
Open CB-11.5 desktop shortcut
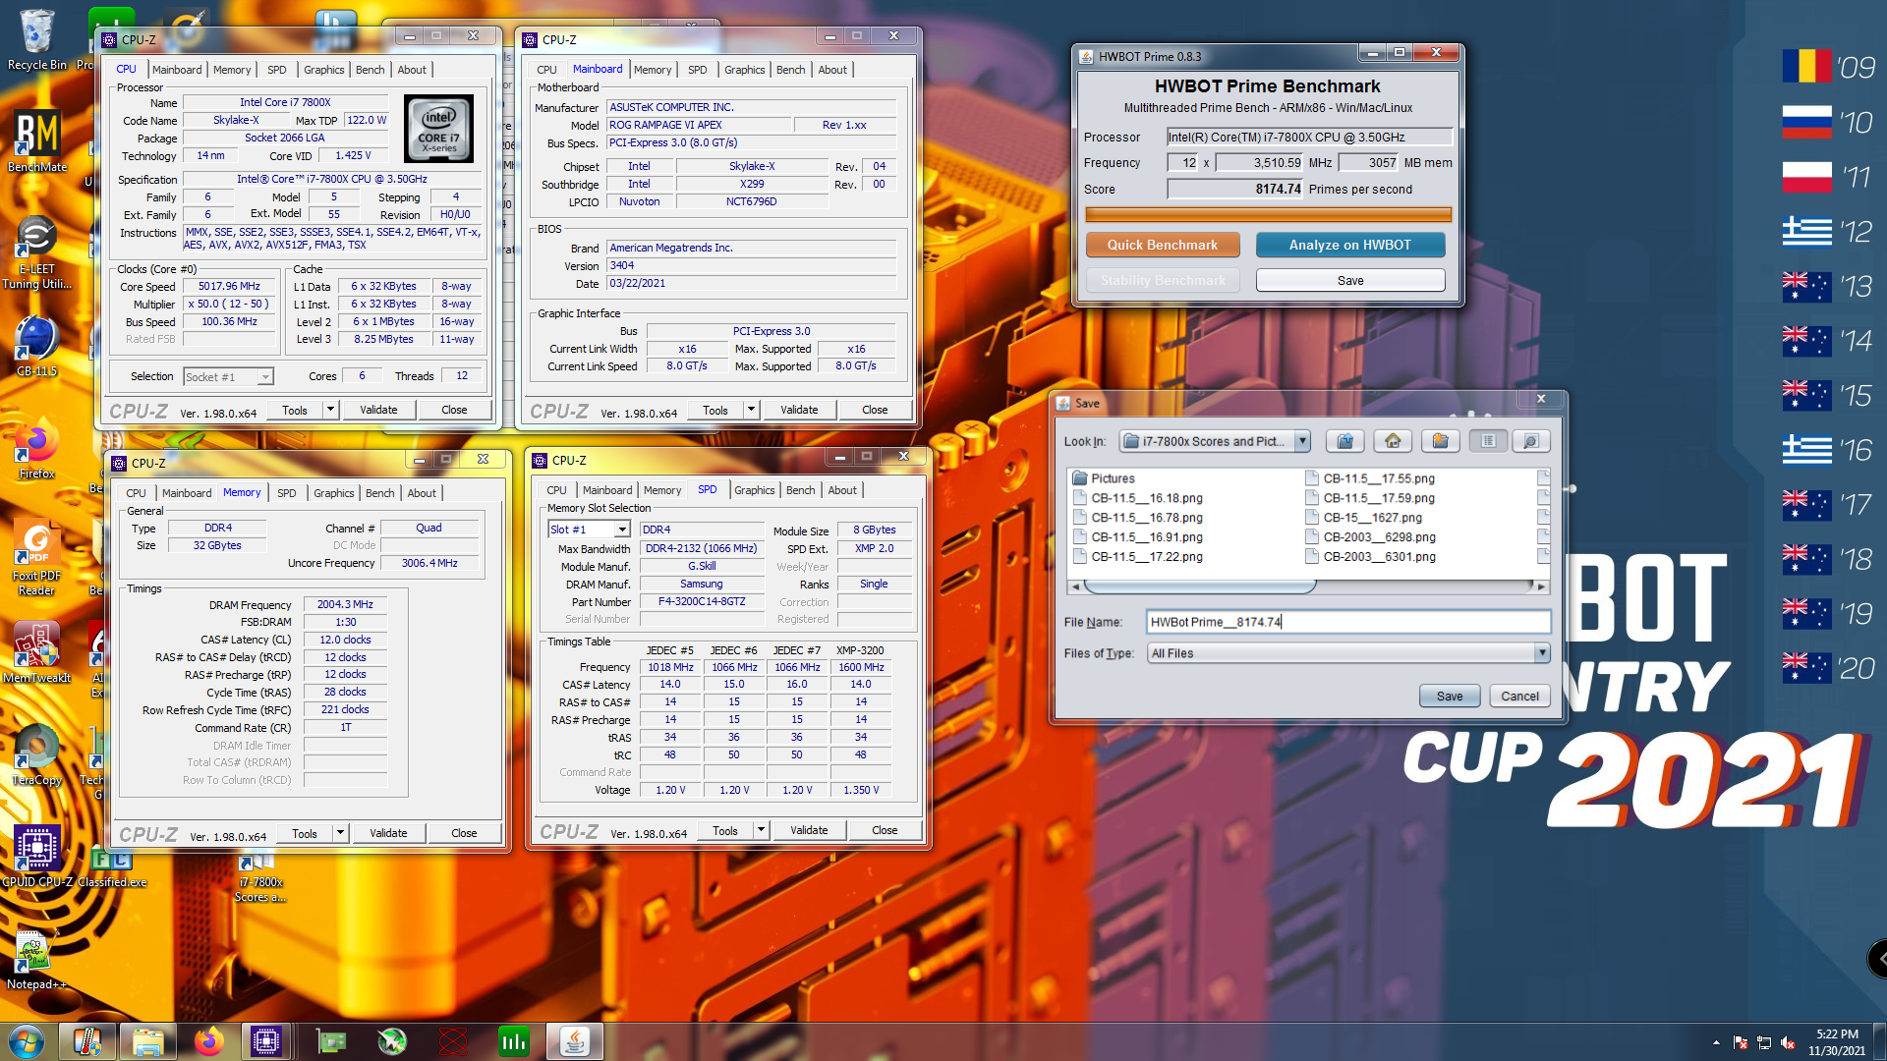coord(37,346)
